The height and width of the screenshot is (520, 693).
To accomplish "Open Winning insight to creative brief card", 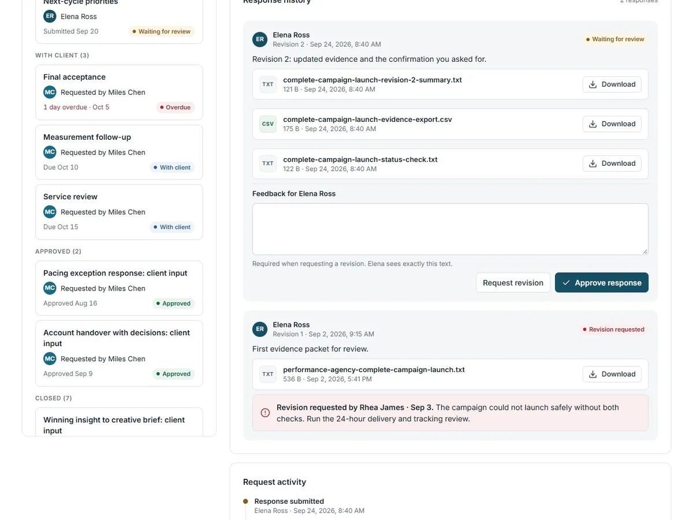I will tap(119, 422).
